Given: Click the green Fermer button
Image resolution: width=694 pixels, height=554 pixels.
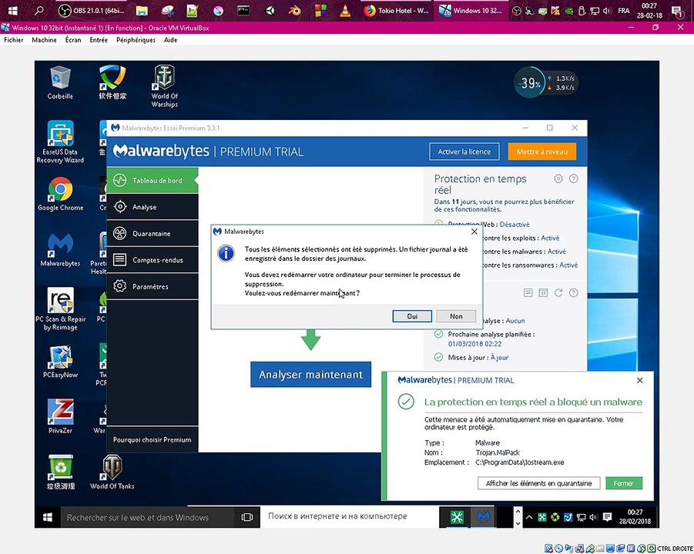Looking at the screenshot, I should [624, 483].
